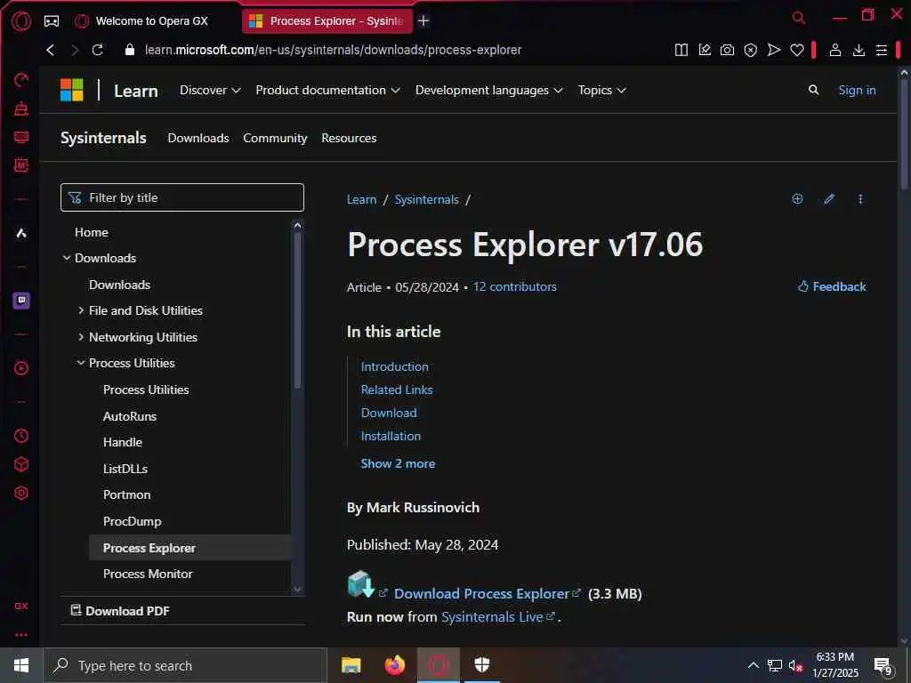911x683 pixels.
Task: Expand the Development languages dropdown
Action: 488,90
